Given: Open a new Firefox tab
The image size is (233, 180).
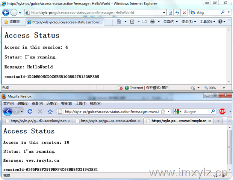Looking at the screenshot, I should (218, 121).
